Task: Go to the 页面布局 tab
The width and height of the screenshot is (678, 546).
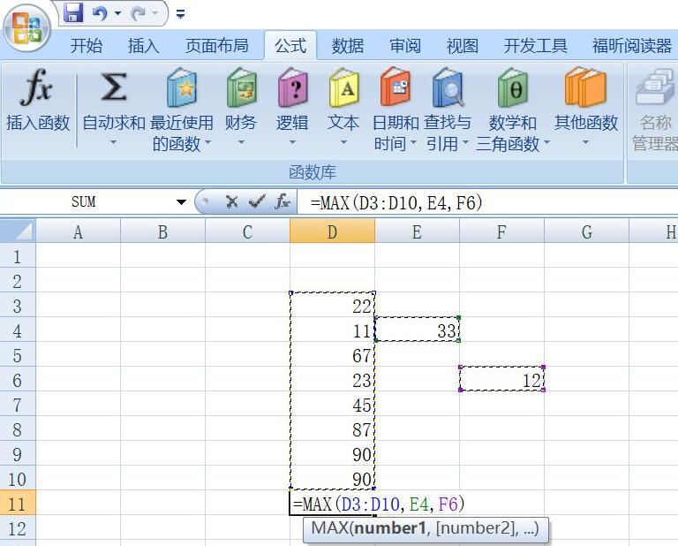Action: click(217, 45)
